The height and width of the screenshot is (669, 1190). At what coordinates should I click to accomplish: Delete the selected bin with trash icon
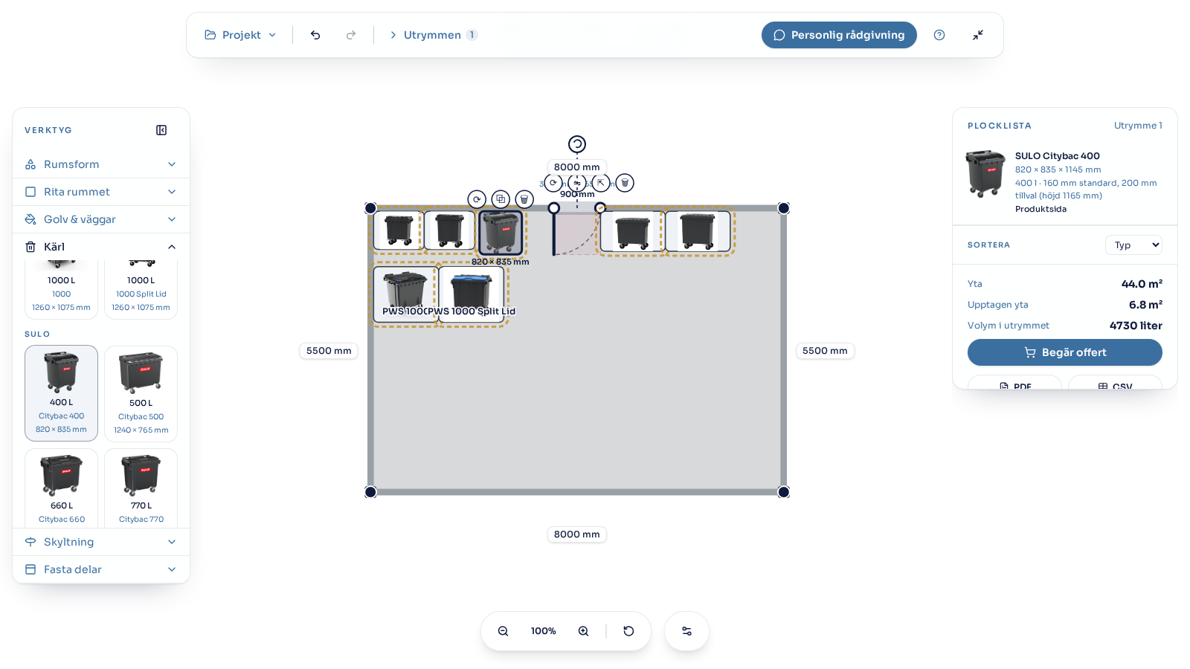coord(524,199)
